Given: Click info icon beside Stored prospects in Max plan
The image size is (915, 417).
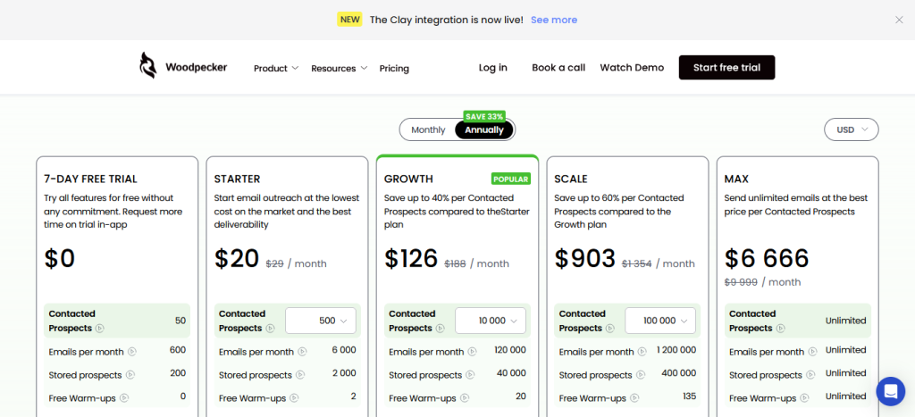Looking at the screenshot, I should click(x=810, y=375).
